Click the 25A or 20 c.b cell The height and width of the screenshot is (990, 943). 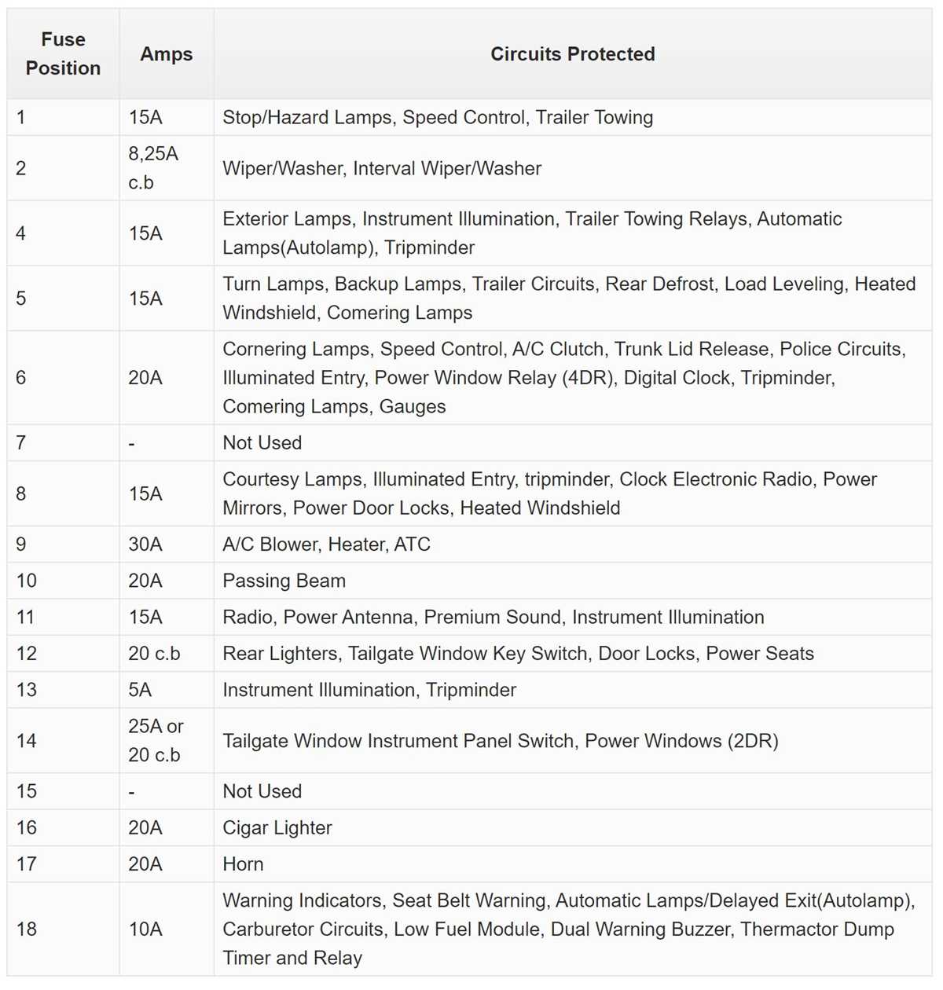pos(167,740)
